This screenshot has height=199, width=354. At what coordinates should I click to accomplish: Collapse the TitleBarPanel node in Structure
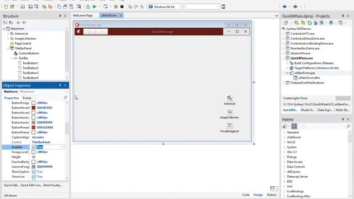coord(8,48)
